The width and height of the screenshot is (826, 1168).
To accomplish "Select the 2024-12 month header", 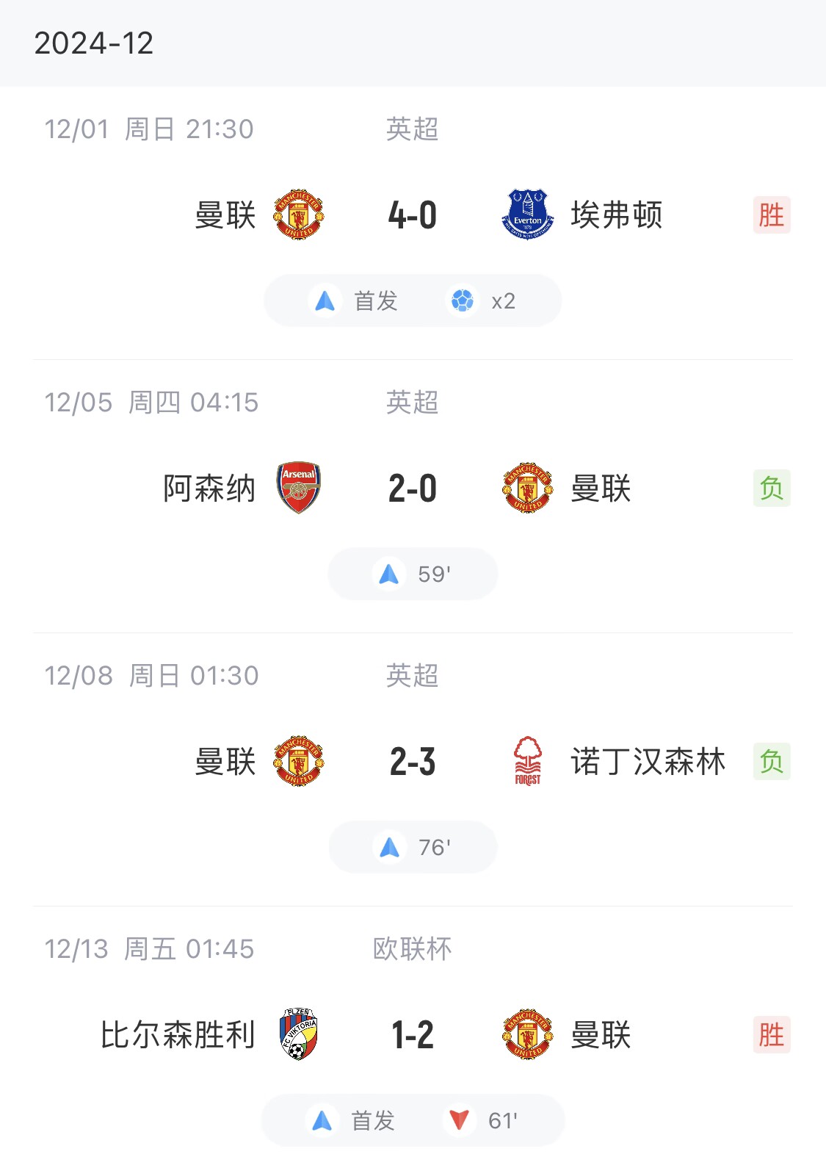I will coord(94,43).
